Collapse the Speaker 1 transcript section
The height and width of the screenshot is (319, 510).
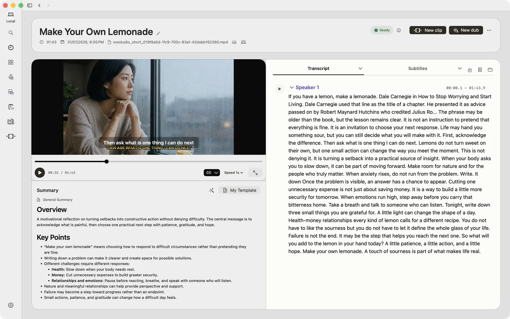point(291,87)
